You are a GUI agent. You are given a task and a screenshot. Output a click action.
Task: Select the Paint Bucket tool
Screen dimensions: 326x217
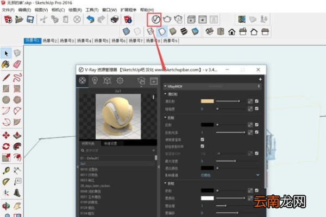click(6, 64)
